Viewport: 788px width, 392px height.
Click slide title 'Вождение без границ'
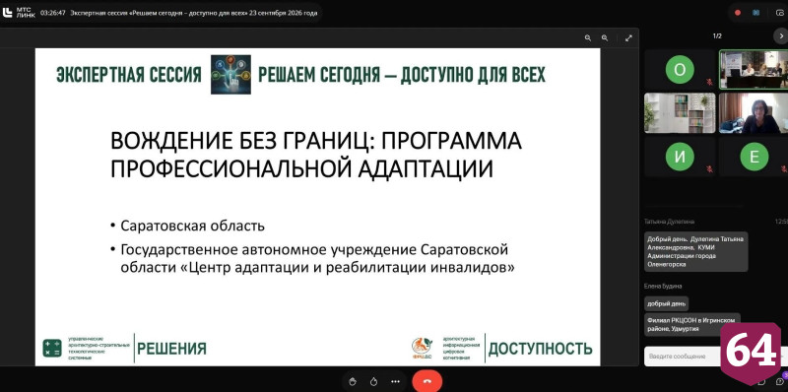pos(316,155)
